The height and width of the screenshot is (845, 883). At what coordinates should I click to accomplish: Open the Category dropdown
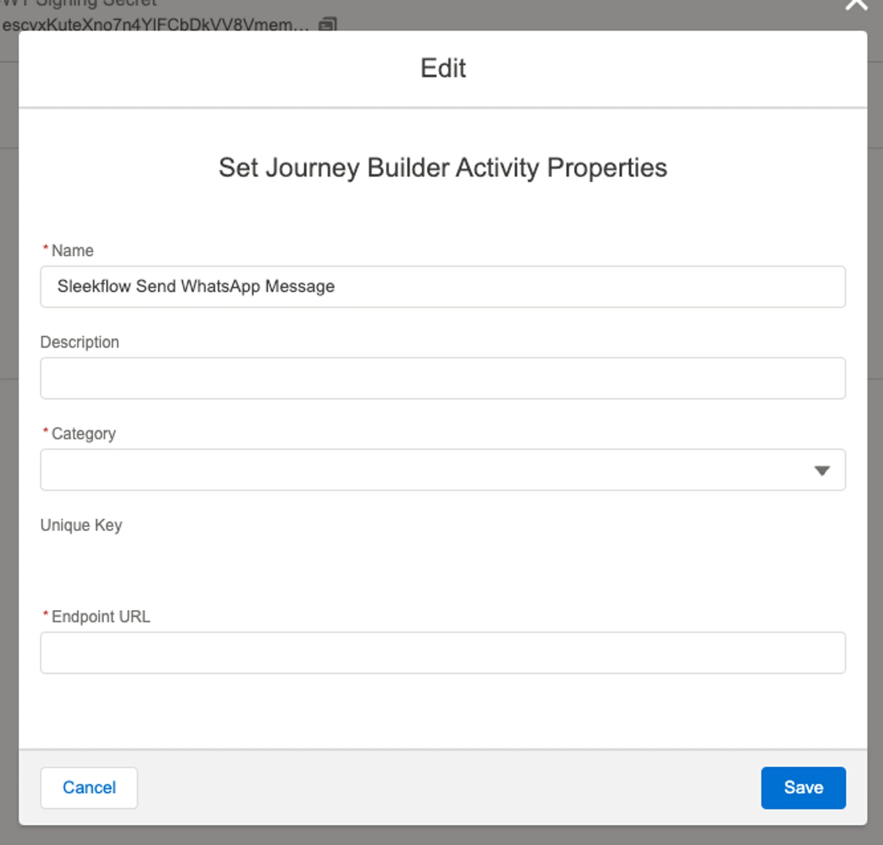pos(442,470)
